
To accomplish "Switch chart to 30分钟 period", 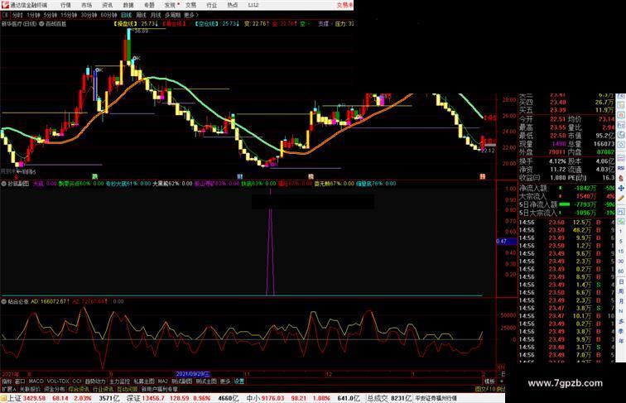I will 89,15.
